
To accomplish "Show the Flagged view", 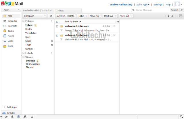I will click(x=30, y=67).
